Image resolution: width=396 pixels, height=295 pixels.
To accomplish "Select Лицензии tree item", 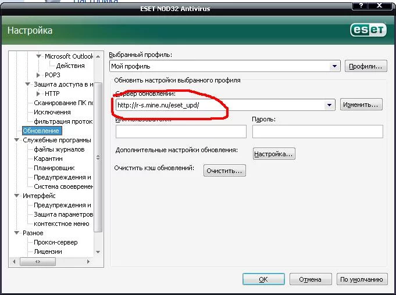I will 48,251.
